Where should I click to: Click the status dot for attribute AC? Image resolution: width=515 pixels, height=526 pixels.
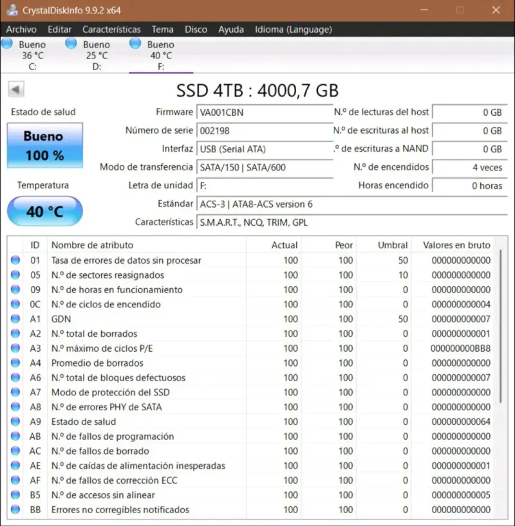coord(15,451)
